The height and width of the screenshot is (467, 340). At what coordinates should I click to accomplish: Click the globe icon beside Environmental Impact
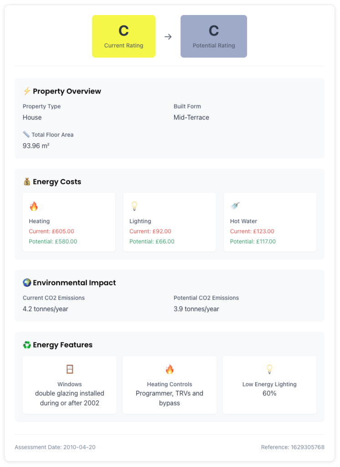pos(27,283)
